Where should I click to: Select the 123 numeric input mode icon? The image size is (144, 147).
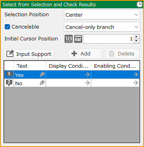coord(69,39)
